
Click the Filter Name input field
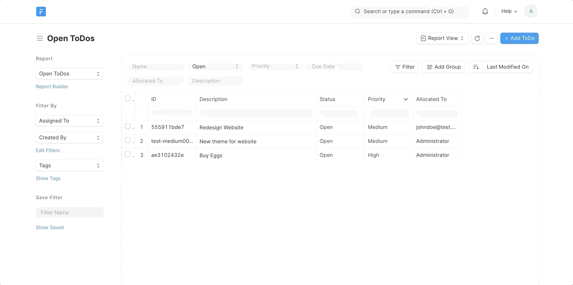coord(69,212)
